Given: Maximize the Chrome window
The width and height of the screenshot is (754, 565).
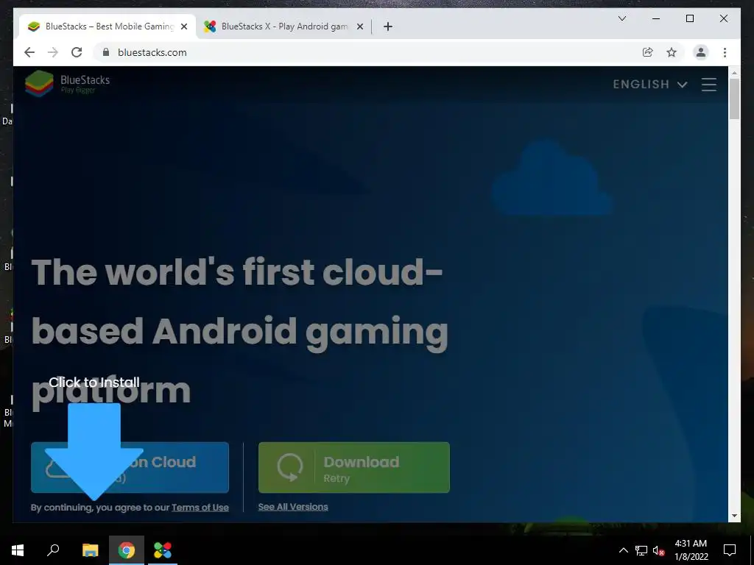Looking at the screenshot, I should (x=689, y=18).
